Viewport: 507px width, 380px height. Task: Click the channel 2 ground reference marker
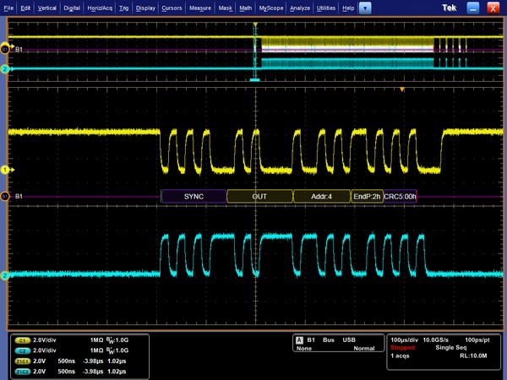point(4,275)
